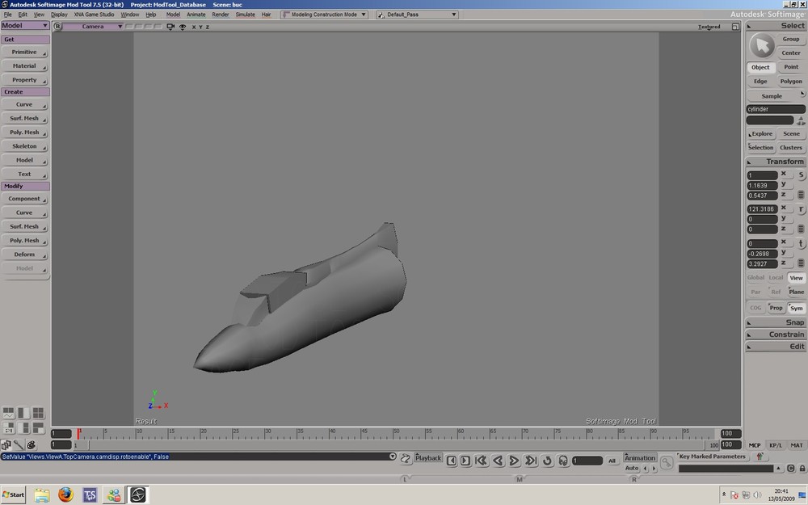808x505 pixels.
Task: Toggle loop playback
Action: pyautogui.click(x=547, y=461)
